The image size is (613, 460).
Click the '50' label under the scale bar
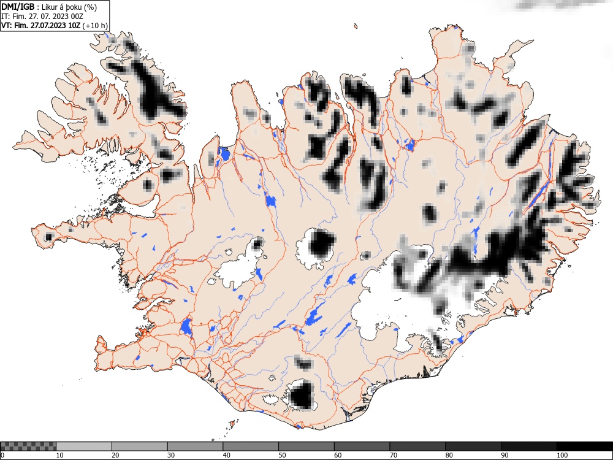pyautogui.click(x=282, y=455)
